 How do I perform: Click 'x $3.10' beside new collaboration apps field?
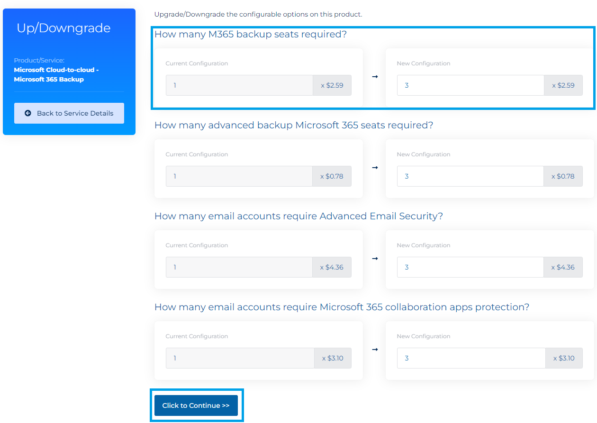point(564,358)
